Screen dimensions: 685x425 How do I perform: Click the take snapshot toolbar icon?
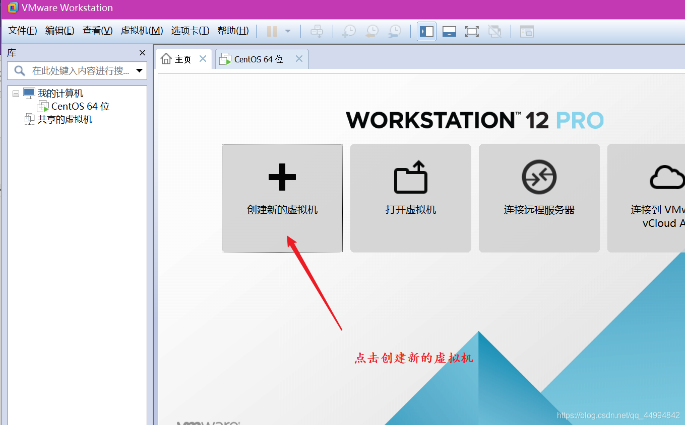point(349,32)
